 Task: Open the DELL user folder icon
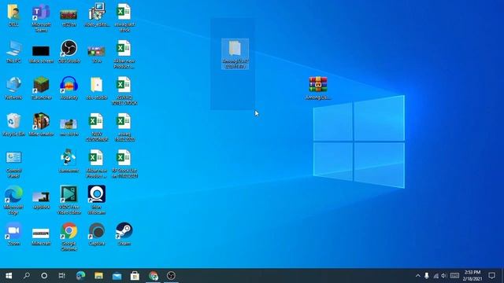13,14
